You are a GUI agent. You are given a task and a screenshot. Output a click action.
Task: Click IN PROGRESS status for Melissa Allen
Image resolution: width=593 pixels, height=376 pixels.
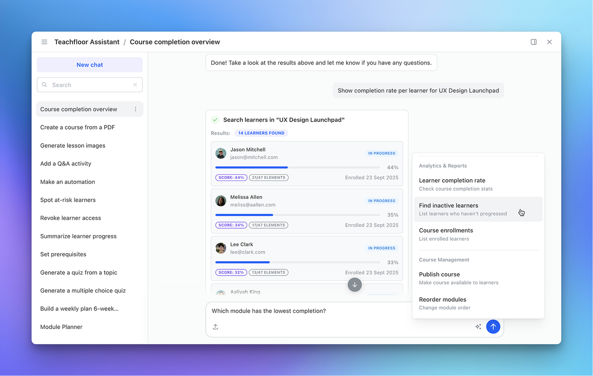point(382,201)
